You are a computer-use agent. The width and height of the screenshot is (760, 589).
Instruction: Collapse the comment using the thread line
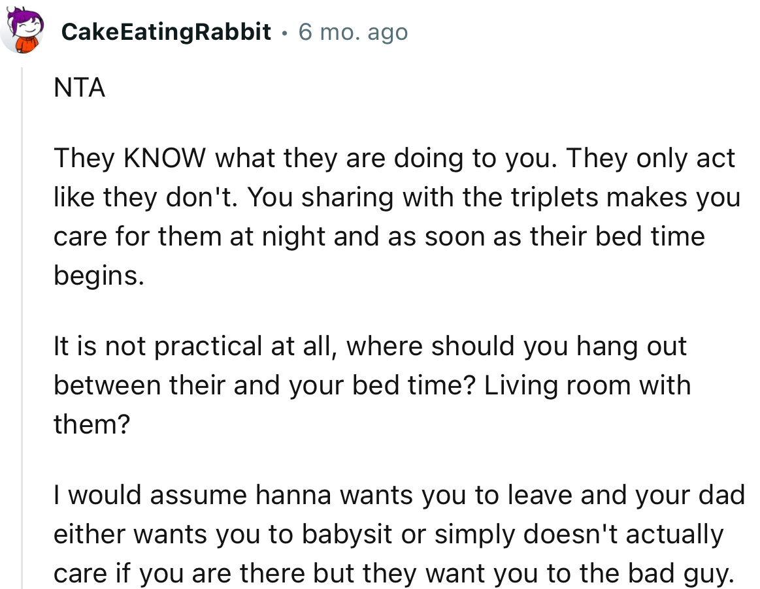23,326
